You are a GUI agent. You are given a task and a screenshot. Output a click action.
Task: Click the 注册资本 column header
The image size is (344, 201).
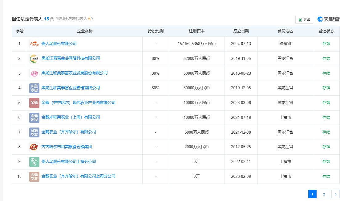click(x=196, y=31)
